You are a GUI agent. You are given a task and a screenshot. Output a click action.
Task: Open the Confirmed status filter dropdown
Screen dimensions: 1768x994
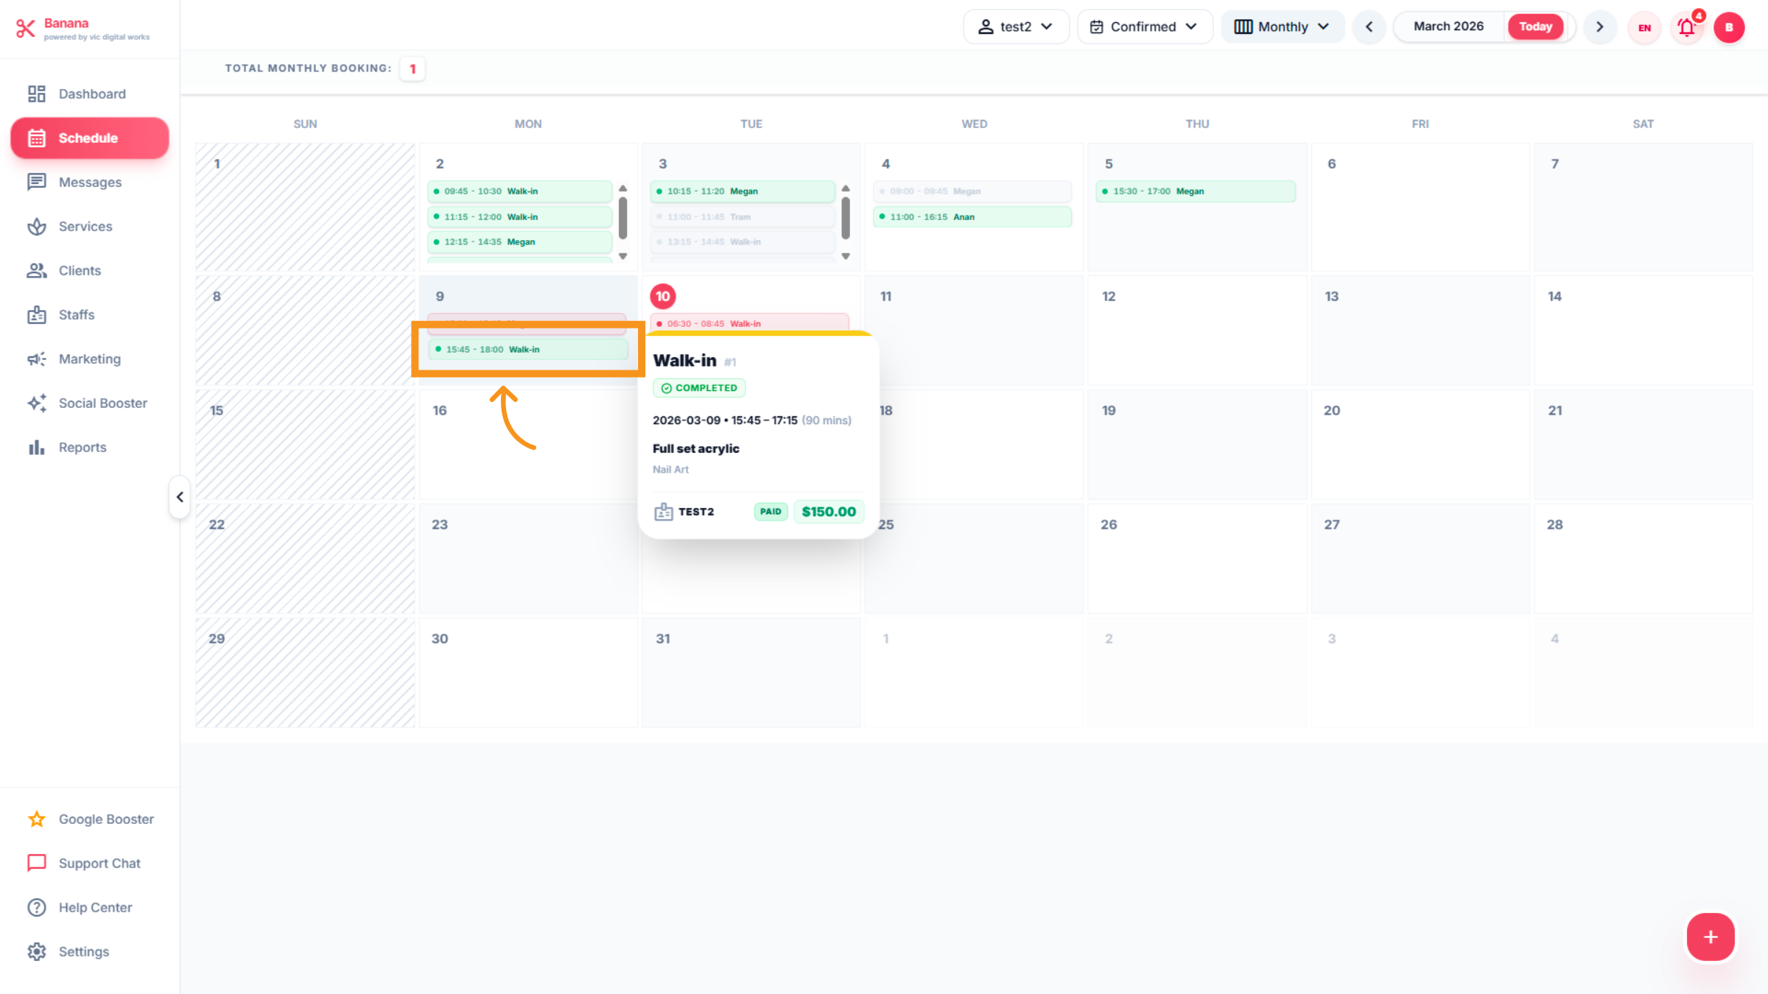tap(1144, 27)
